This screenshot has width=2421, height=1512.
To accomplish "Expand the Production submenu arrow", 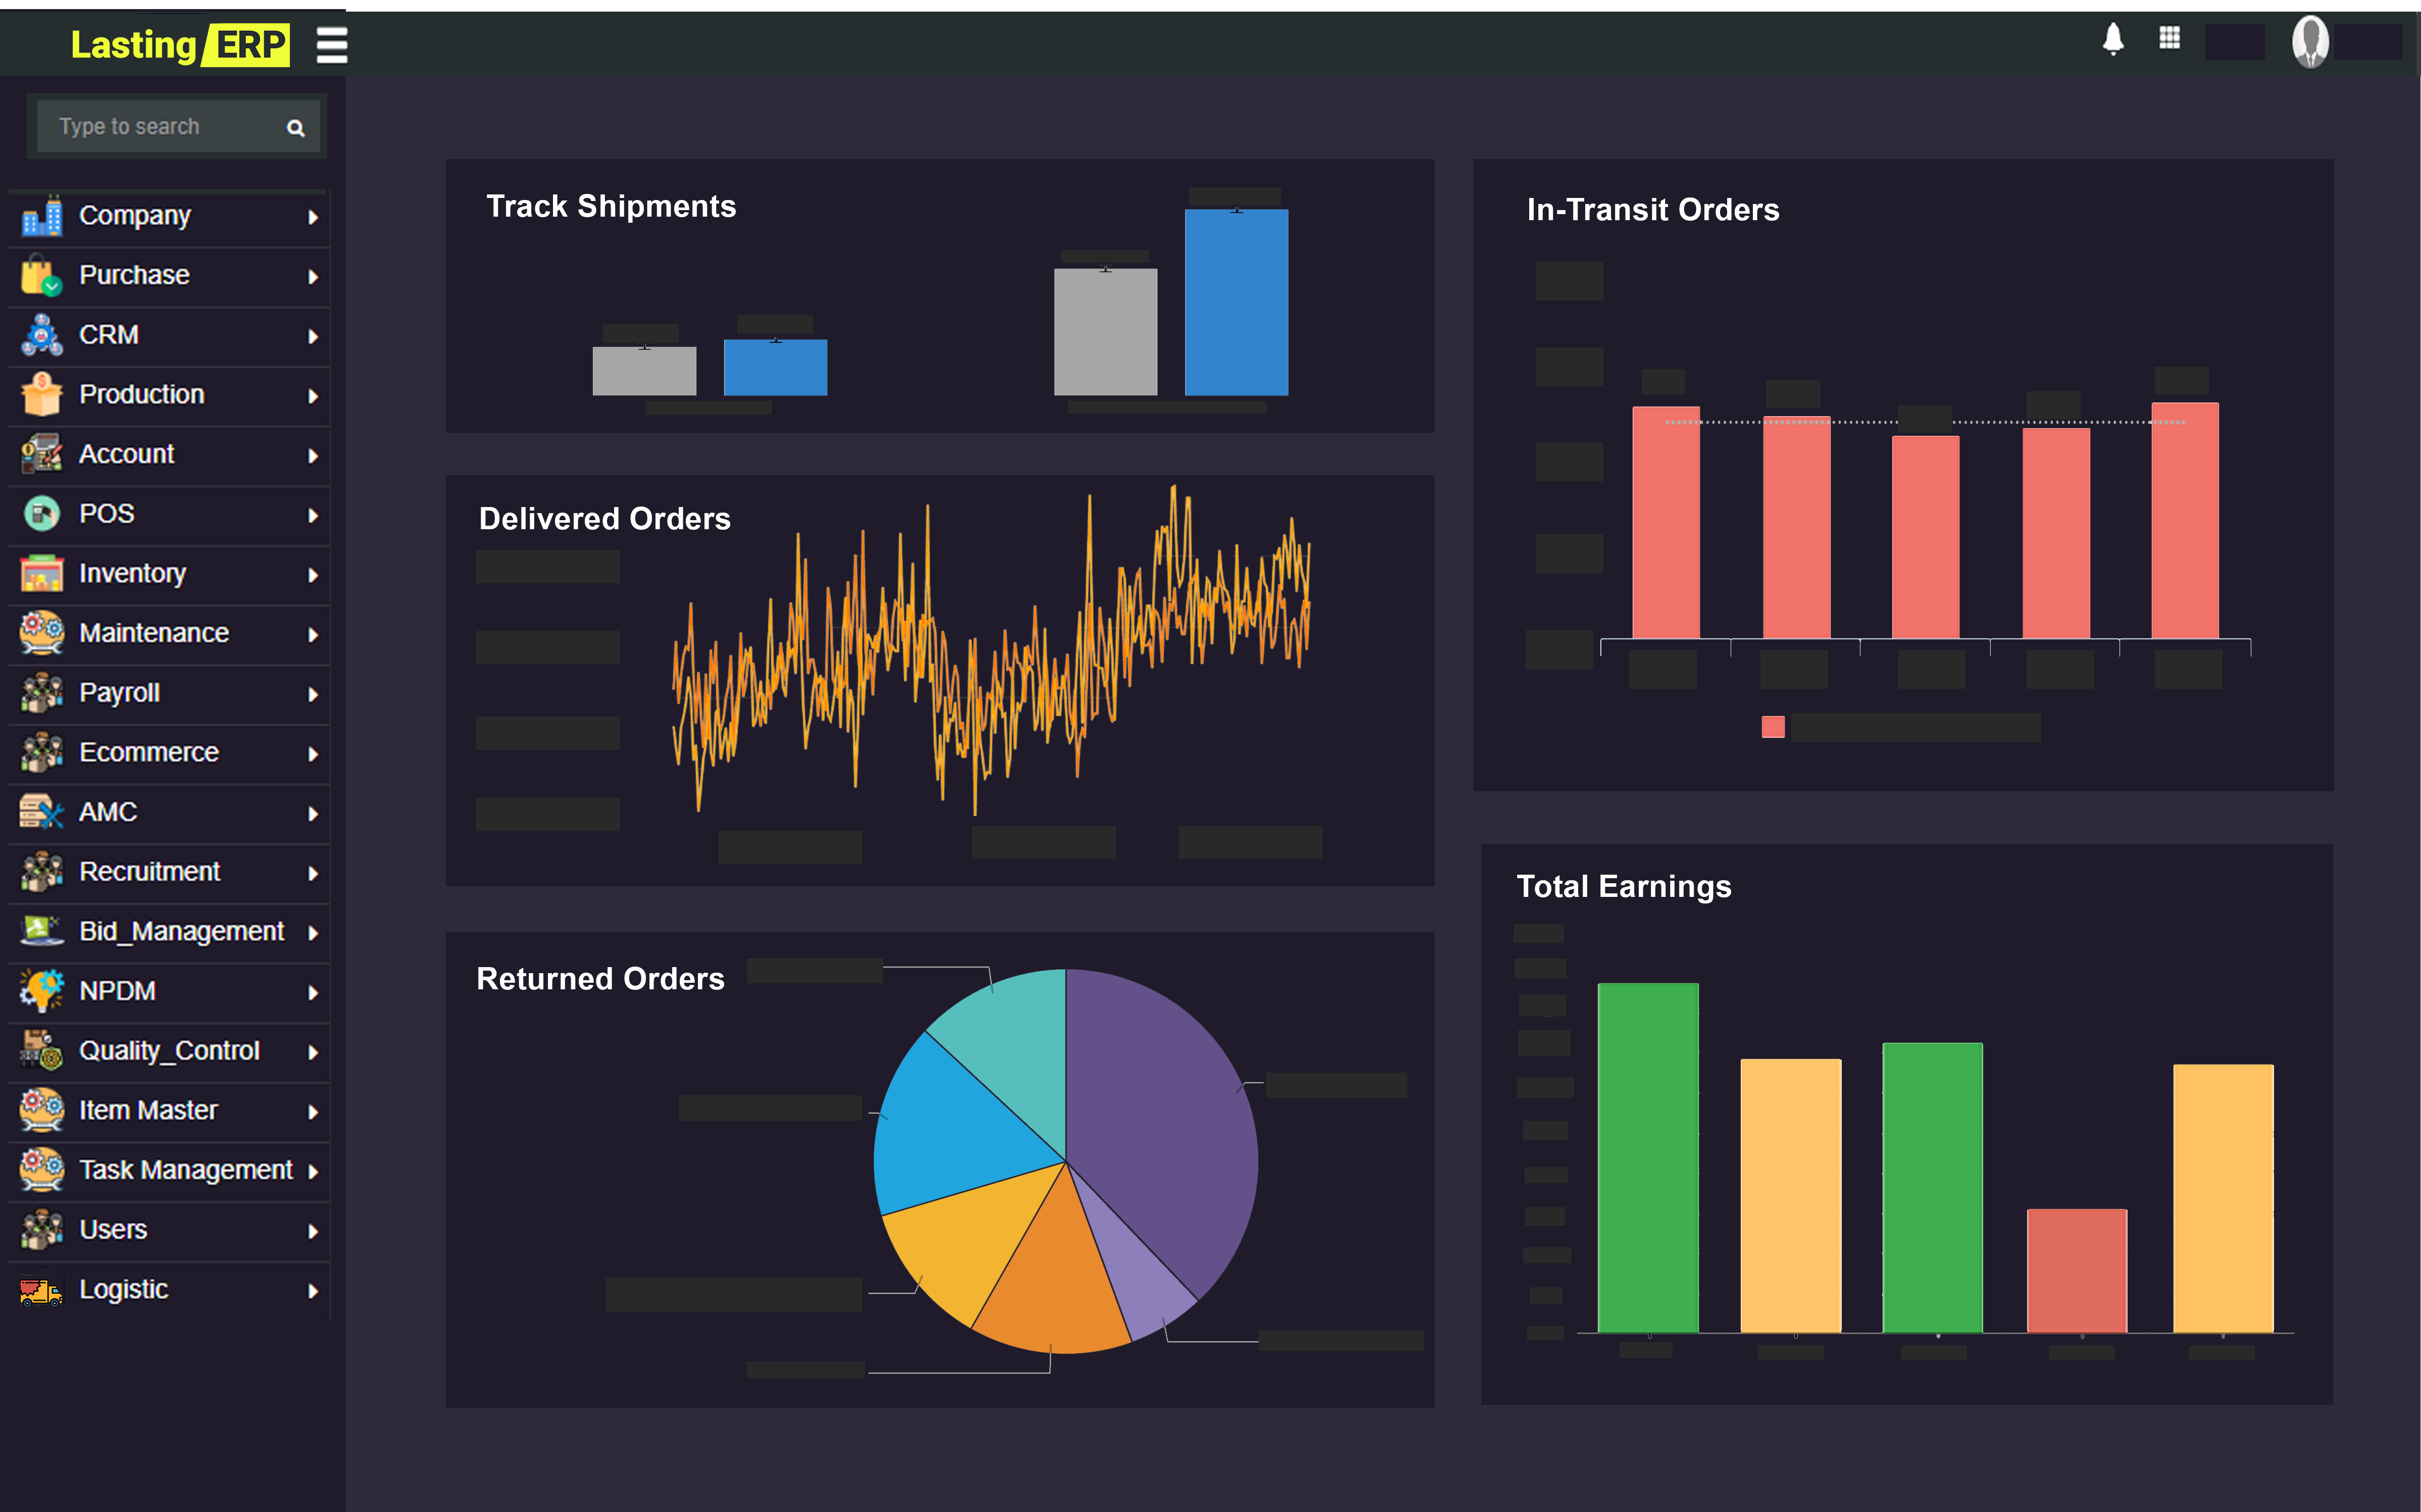I will [x=313, y=397].
